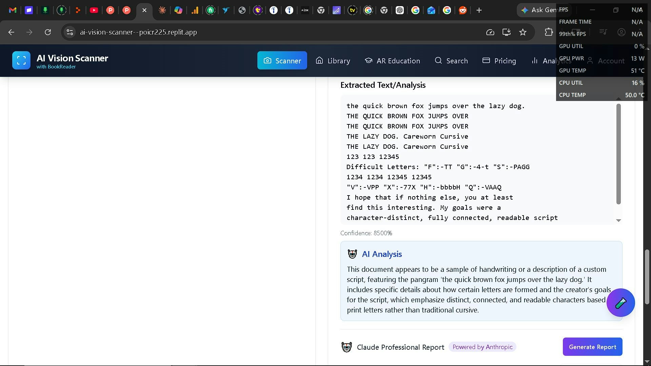Click the Generate Report button

[592, 347]
